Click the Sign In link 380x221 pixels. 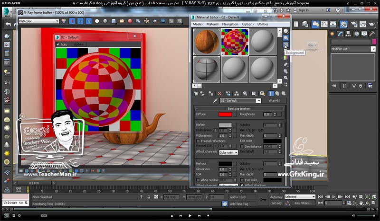pos(304,10)
